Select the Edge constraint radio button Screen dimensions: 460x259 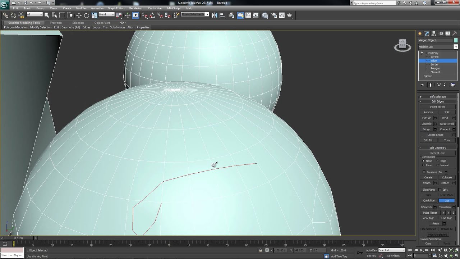[x=438, y=161]
